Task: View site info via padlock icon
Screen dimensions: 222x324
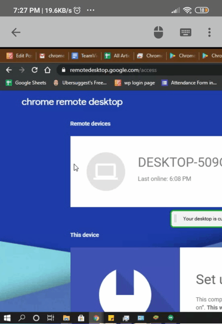Action: click(x=64, y=70)
